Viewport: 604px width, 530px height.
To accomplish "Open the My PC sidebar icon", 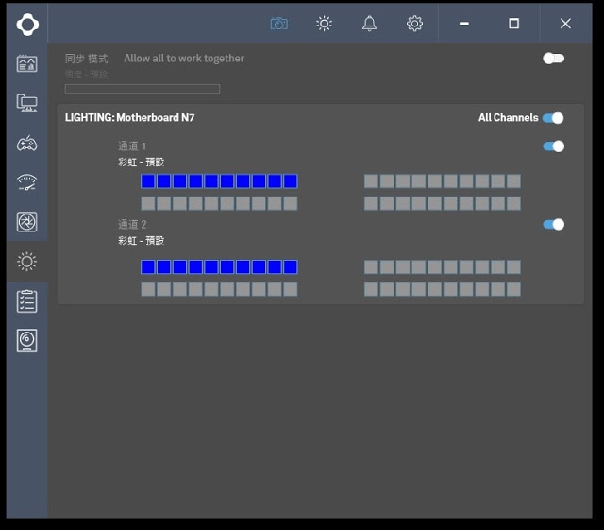I will [x=27, y=63].
